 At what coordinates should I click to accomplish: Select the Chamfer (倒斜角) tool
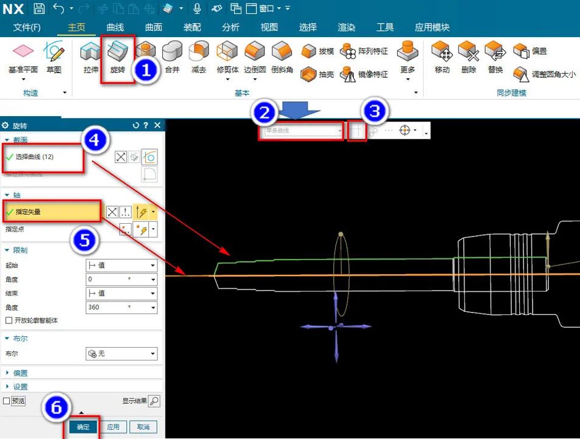(x=282, y=58)
